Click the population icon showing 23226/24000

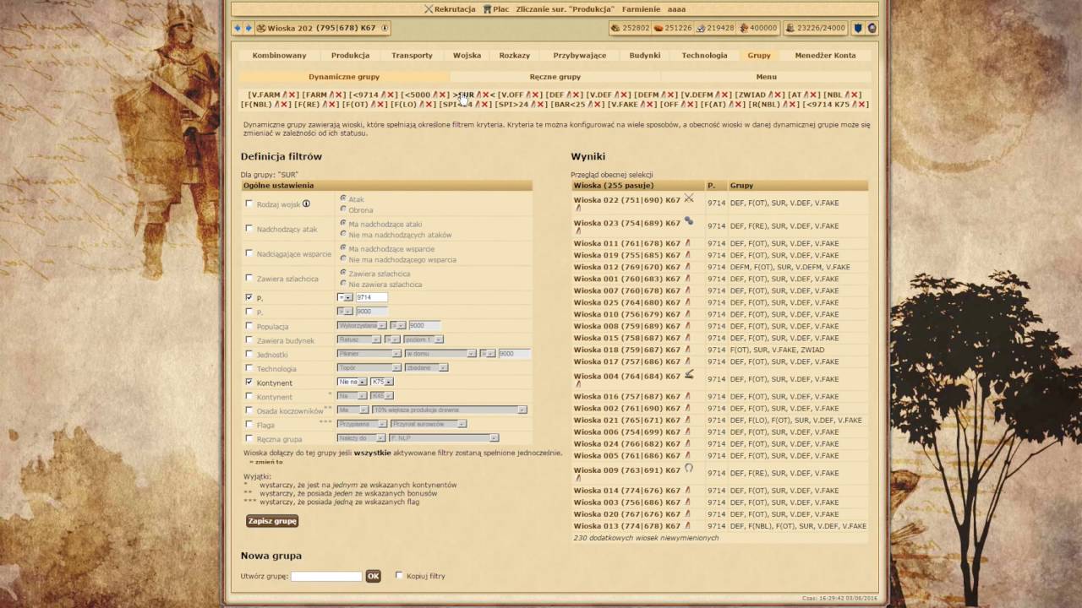click(x=790, y=28)
